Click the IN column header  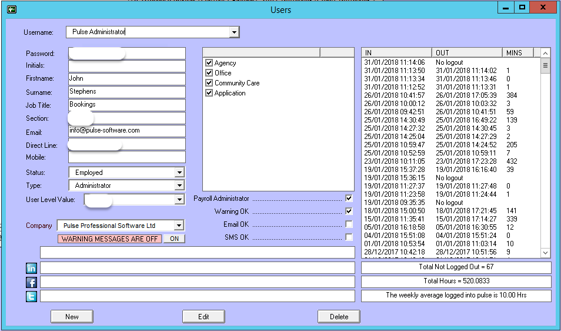396,52
